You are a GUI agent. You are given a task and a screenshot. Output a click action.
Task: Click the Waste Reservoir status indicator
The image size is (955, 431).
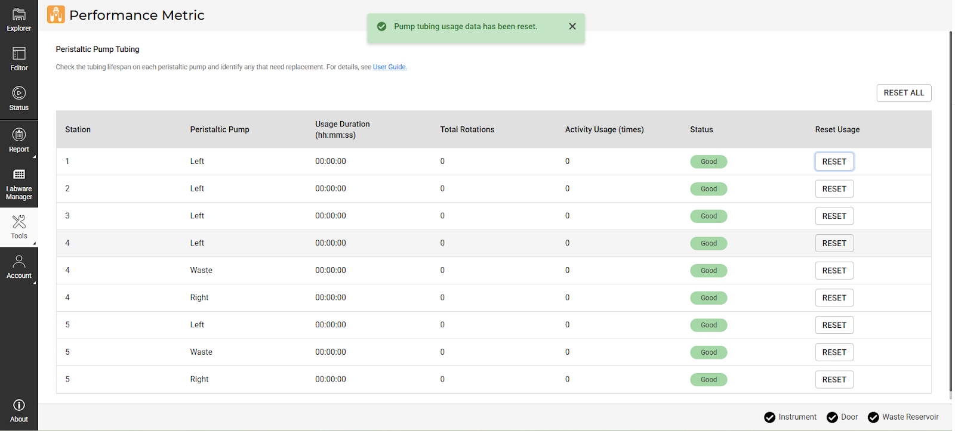(x=903, y=417)
